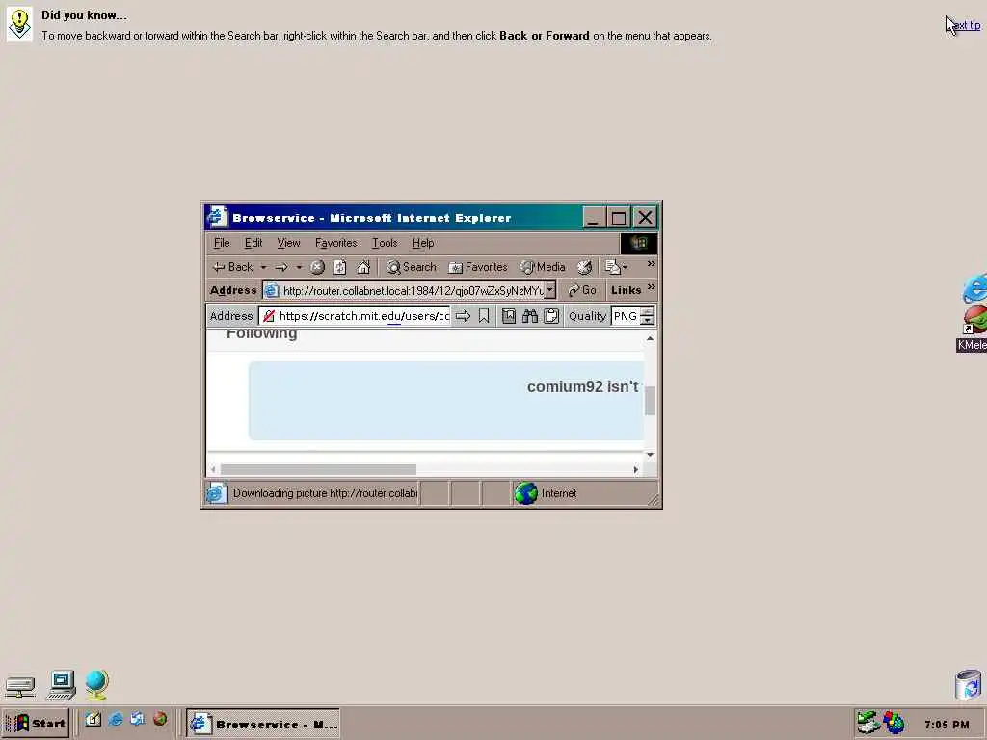Screen dimensions: 987x740
Task: Click the vertical scrollbar down arrow
Action: (x=651, y=455)
